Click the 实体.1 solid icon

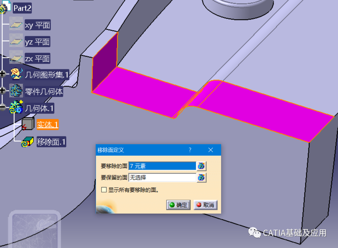(28, 124)
